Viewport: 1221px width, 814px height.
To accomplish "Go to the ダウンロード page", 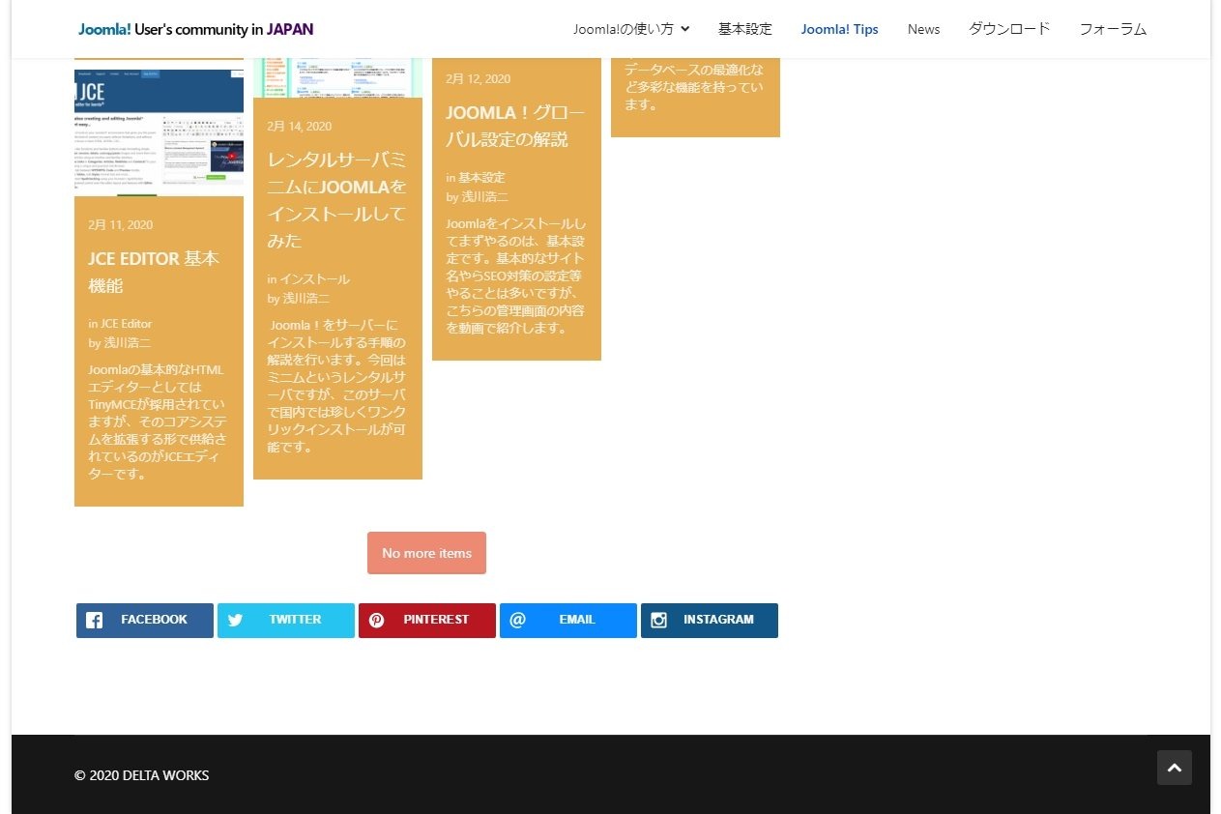I will [1008, 29].
